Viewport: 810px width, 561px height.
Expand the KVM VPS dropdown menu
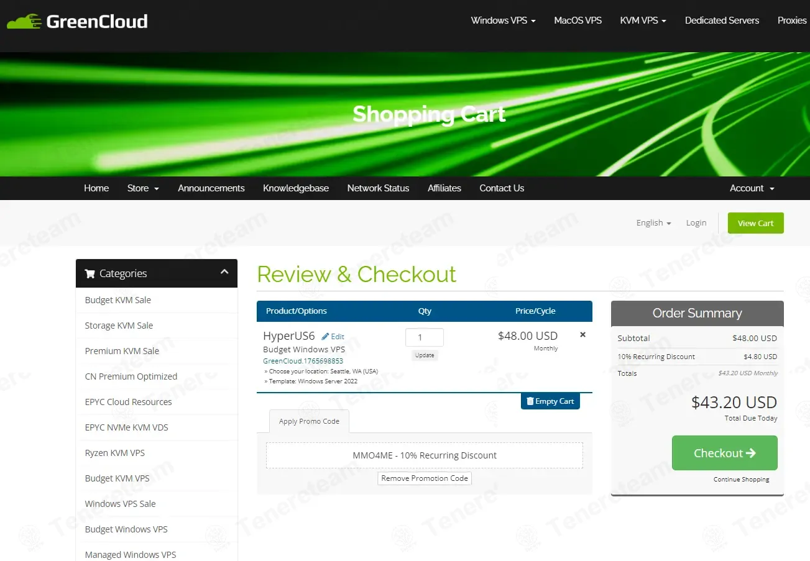pos(643,21)
